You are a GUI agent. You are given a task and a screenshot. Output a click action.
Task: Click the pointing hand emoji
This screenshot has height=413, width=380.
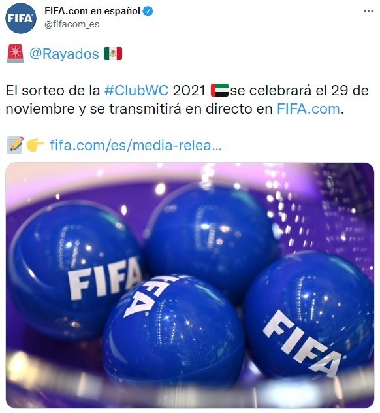(35, 145)
